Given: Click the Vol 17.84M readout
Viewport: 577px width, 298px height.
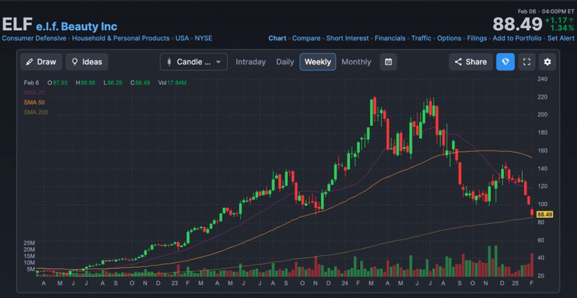Looking at the screenshot, I should point(172,83).
